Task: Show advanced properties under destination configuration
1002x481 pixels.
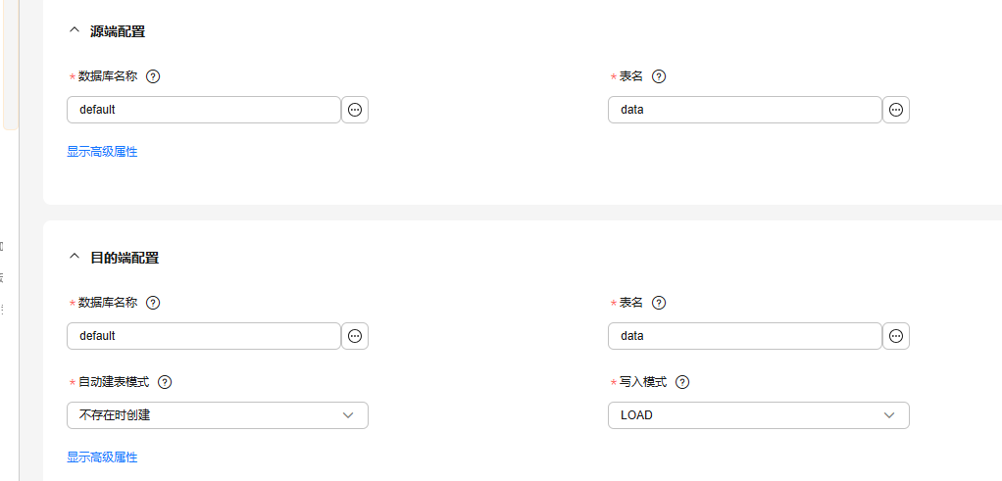Action: point(102,457)
